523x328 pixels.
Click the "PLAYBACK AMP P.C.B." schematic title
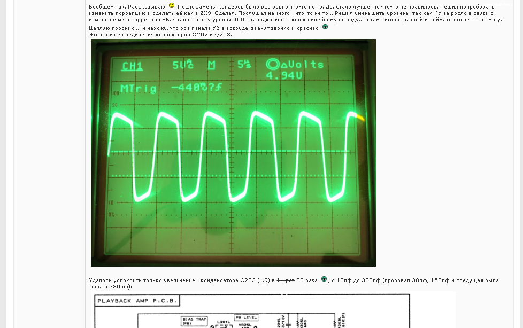point(136,301)
